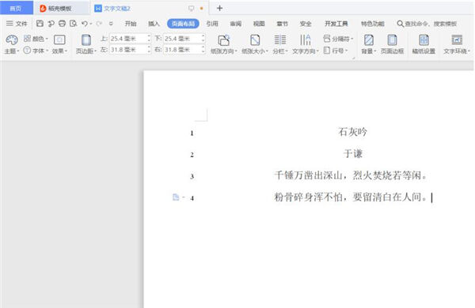Open print preview icon

73,24
